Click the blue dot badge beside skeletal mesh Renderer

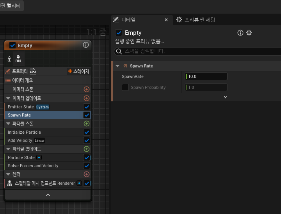(79, 183)
